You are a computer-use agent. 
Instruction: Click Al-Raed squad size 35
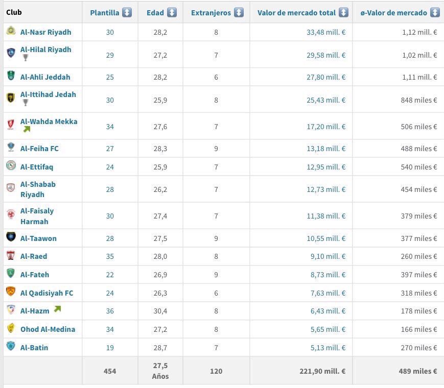(x=110, y=256)
